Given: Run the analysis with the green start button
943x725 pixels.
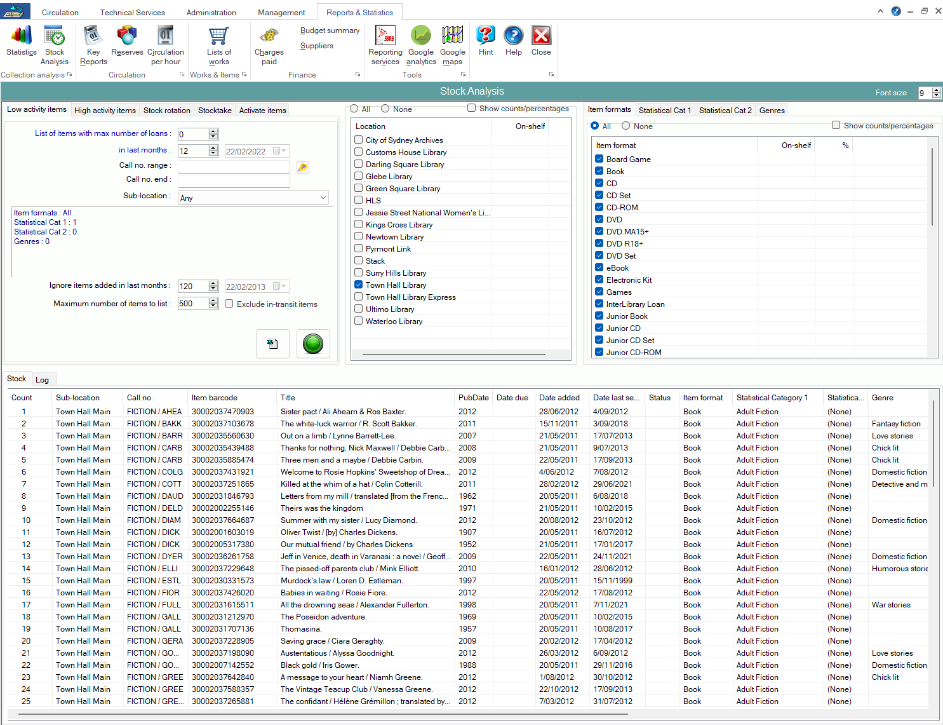Looking at the screenshot, I should click(x=313, y=343).
